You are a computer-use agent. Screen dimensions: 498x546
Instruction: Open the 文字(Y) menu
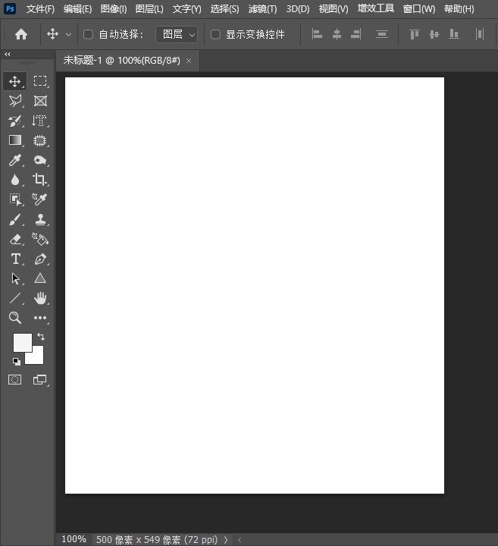point(187,8)
